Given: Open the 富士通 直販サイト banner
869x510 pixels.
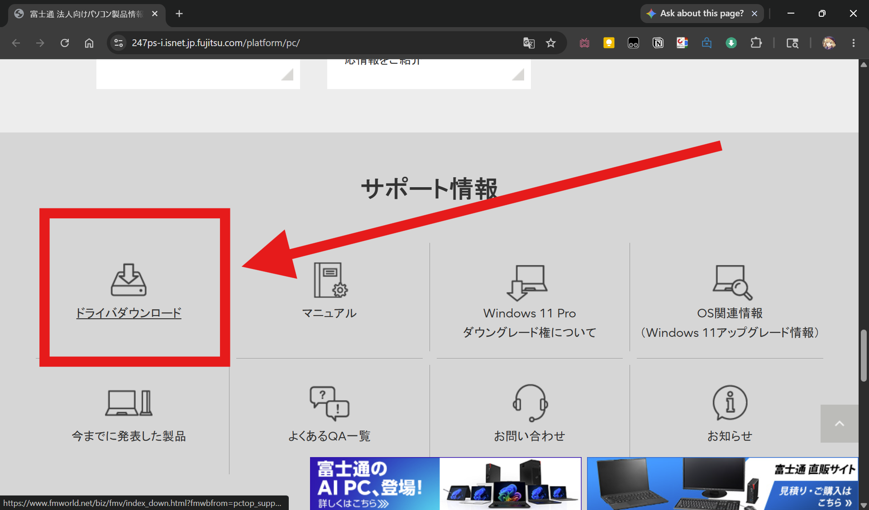Looking at the screenshot, I should pos(722,483).
